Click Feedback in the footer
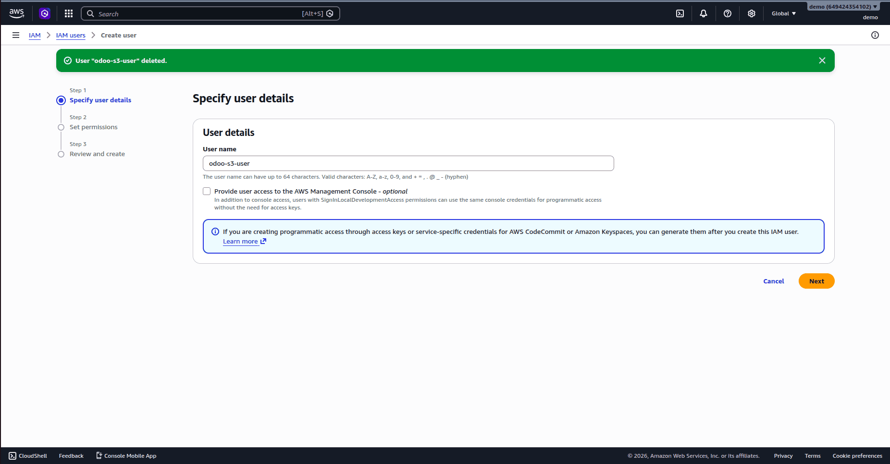Image resolution: width=890 pixels, height=464 pixels. (71, 456)
